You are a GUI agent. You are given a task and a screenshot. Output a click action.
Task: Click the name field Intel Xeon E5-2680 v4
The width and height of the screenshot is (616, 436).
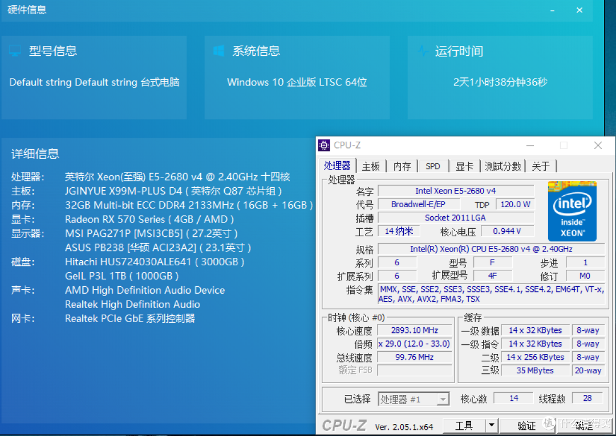coord(456,191)
